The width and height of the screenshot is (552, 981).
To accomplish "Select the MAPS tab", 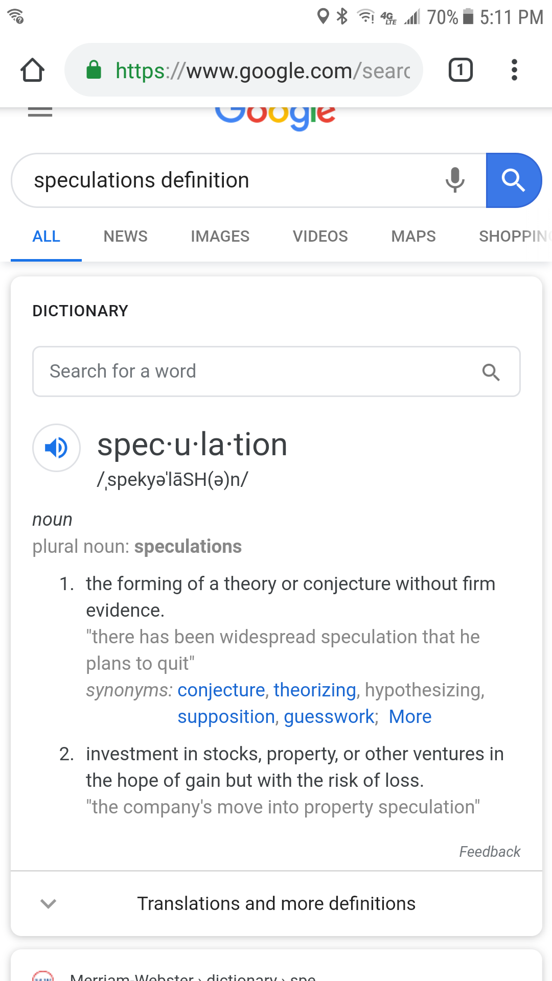I will click(413, 236).
